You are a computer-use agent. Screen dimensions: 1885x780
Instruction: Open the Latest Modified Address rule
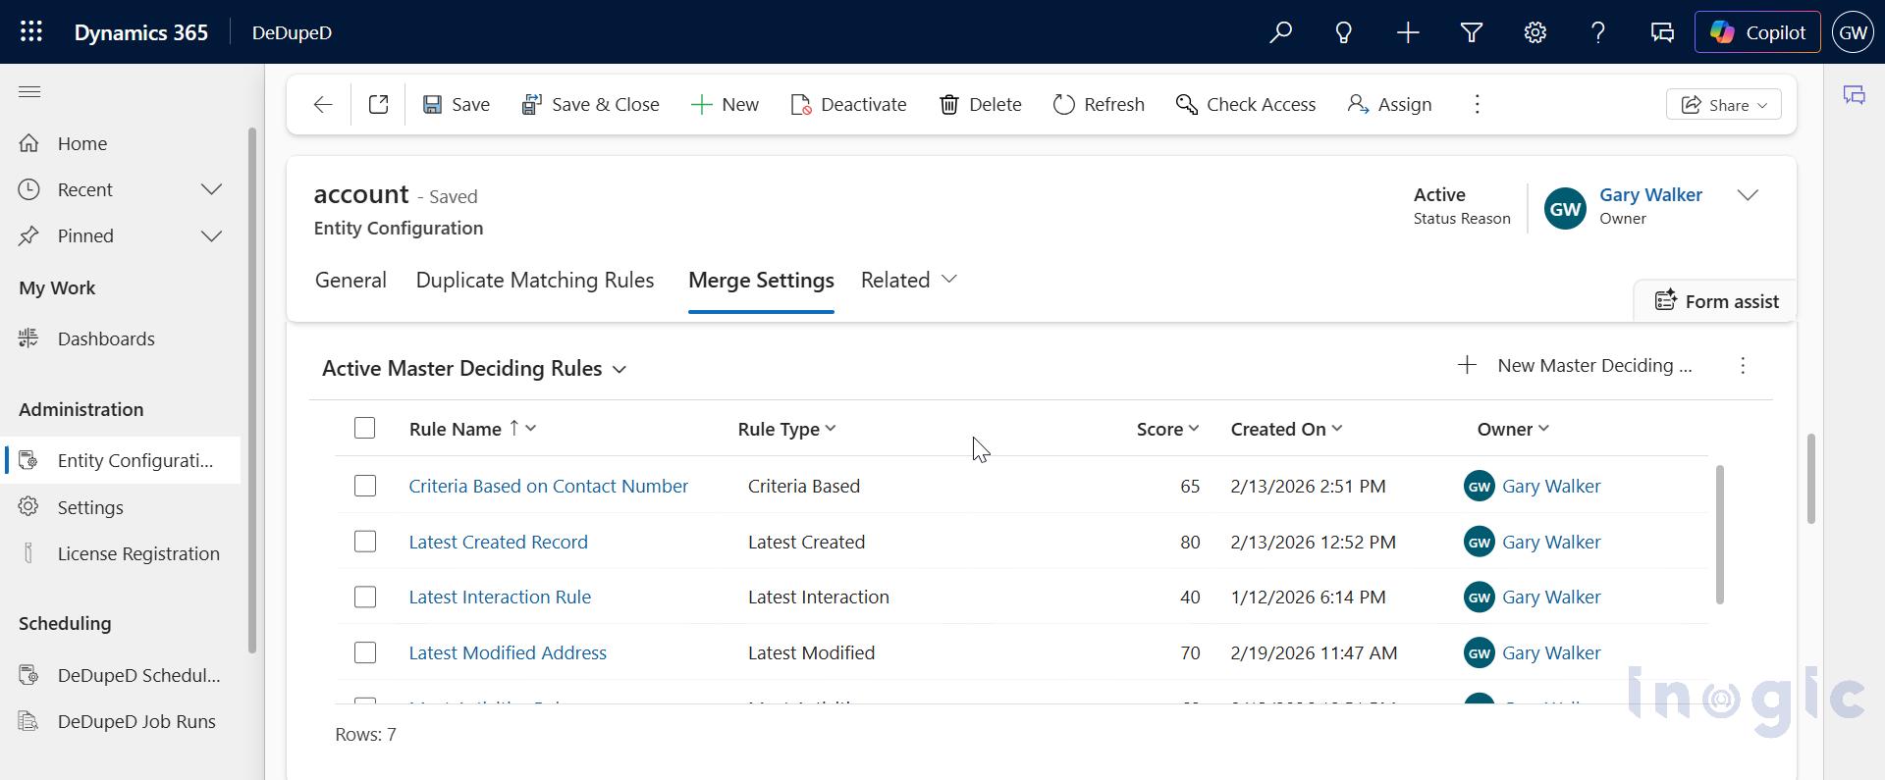point(508,652)
